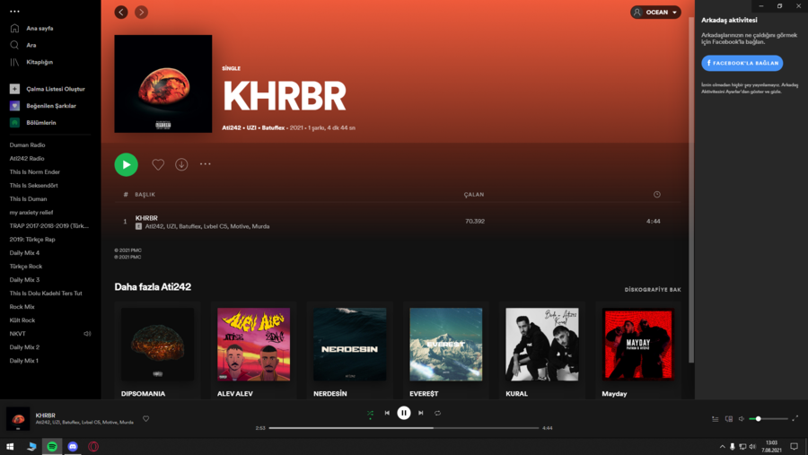Click the volume slider

point(768,419)
